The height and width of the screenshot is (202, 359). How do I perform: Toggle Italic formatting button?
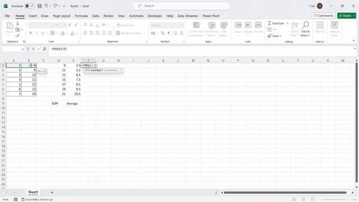[36, 33]
